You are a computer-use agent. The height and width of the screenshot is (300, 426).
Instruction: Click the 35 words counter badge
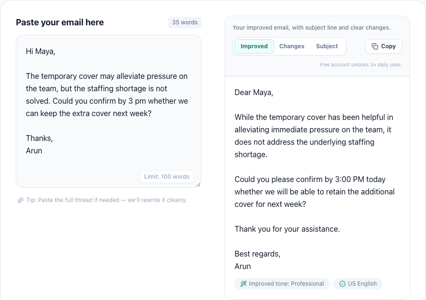click(x=185, y=22)
